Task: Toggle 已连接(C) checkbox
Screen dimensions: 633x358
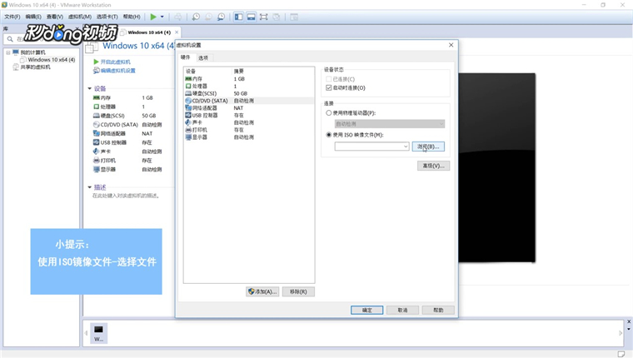Action: click(329, 79)
